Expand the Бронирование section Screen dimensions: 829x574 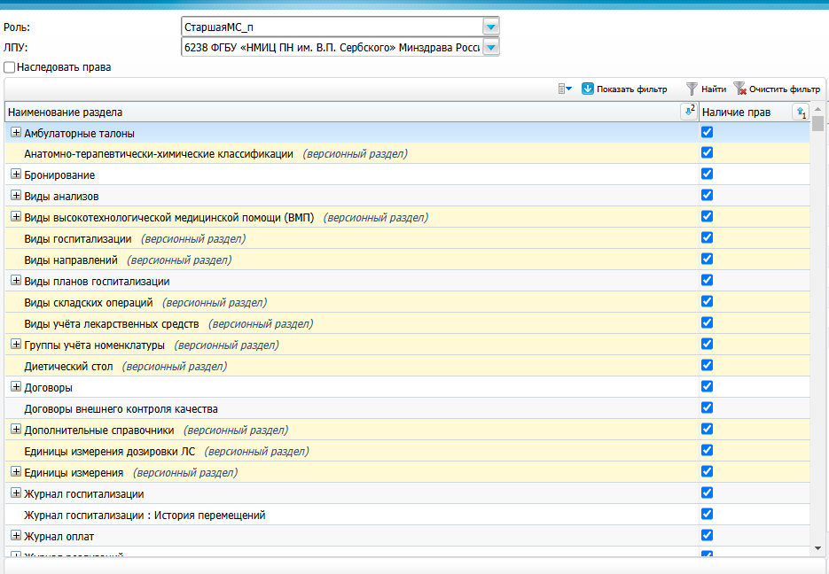[16, 175]
